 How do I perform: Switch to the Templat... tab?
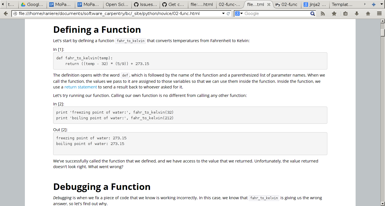tap(343, 5)
